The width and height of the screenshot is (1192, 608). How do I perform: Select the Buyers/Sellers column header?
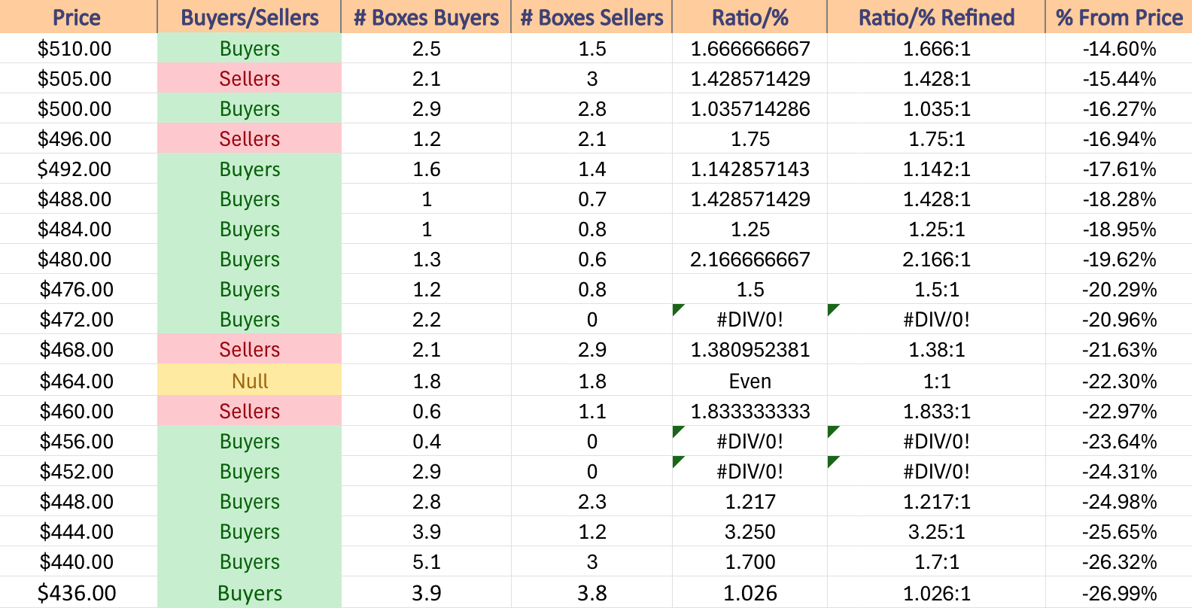(249, 17)
